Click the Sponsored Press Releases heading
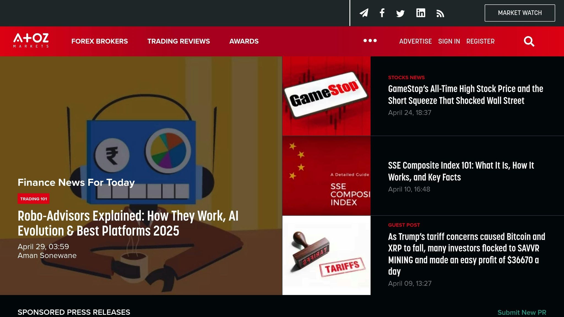 (74, 312)
